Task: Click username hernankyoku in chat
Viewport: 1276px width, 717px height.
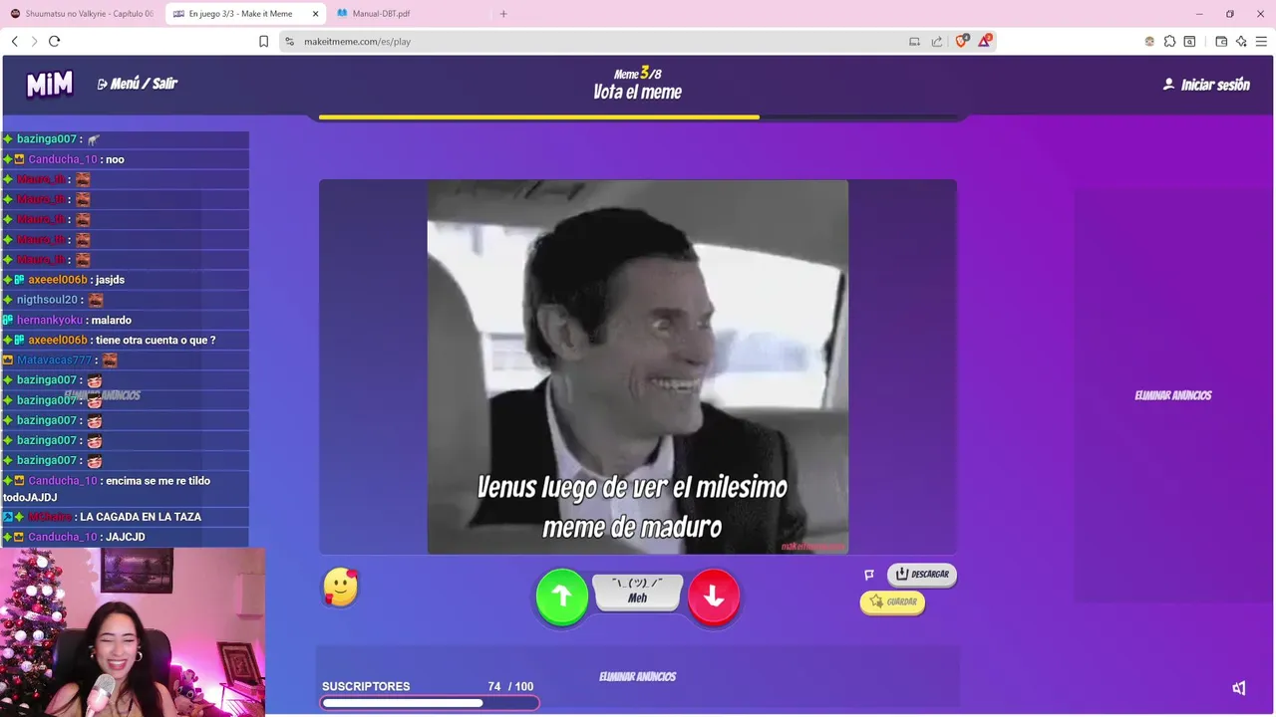Action: (x=50, y=320)
